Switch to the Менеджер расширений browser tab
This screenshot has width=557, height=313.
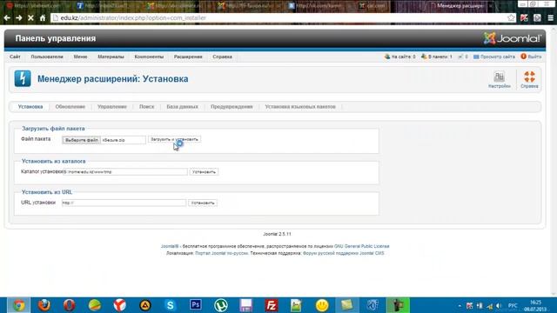coord(460,6)
